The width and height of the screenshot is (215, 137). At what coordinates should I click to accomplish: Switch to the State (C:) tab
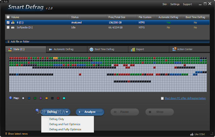pyautogui.click(x=26, y=49)
